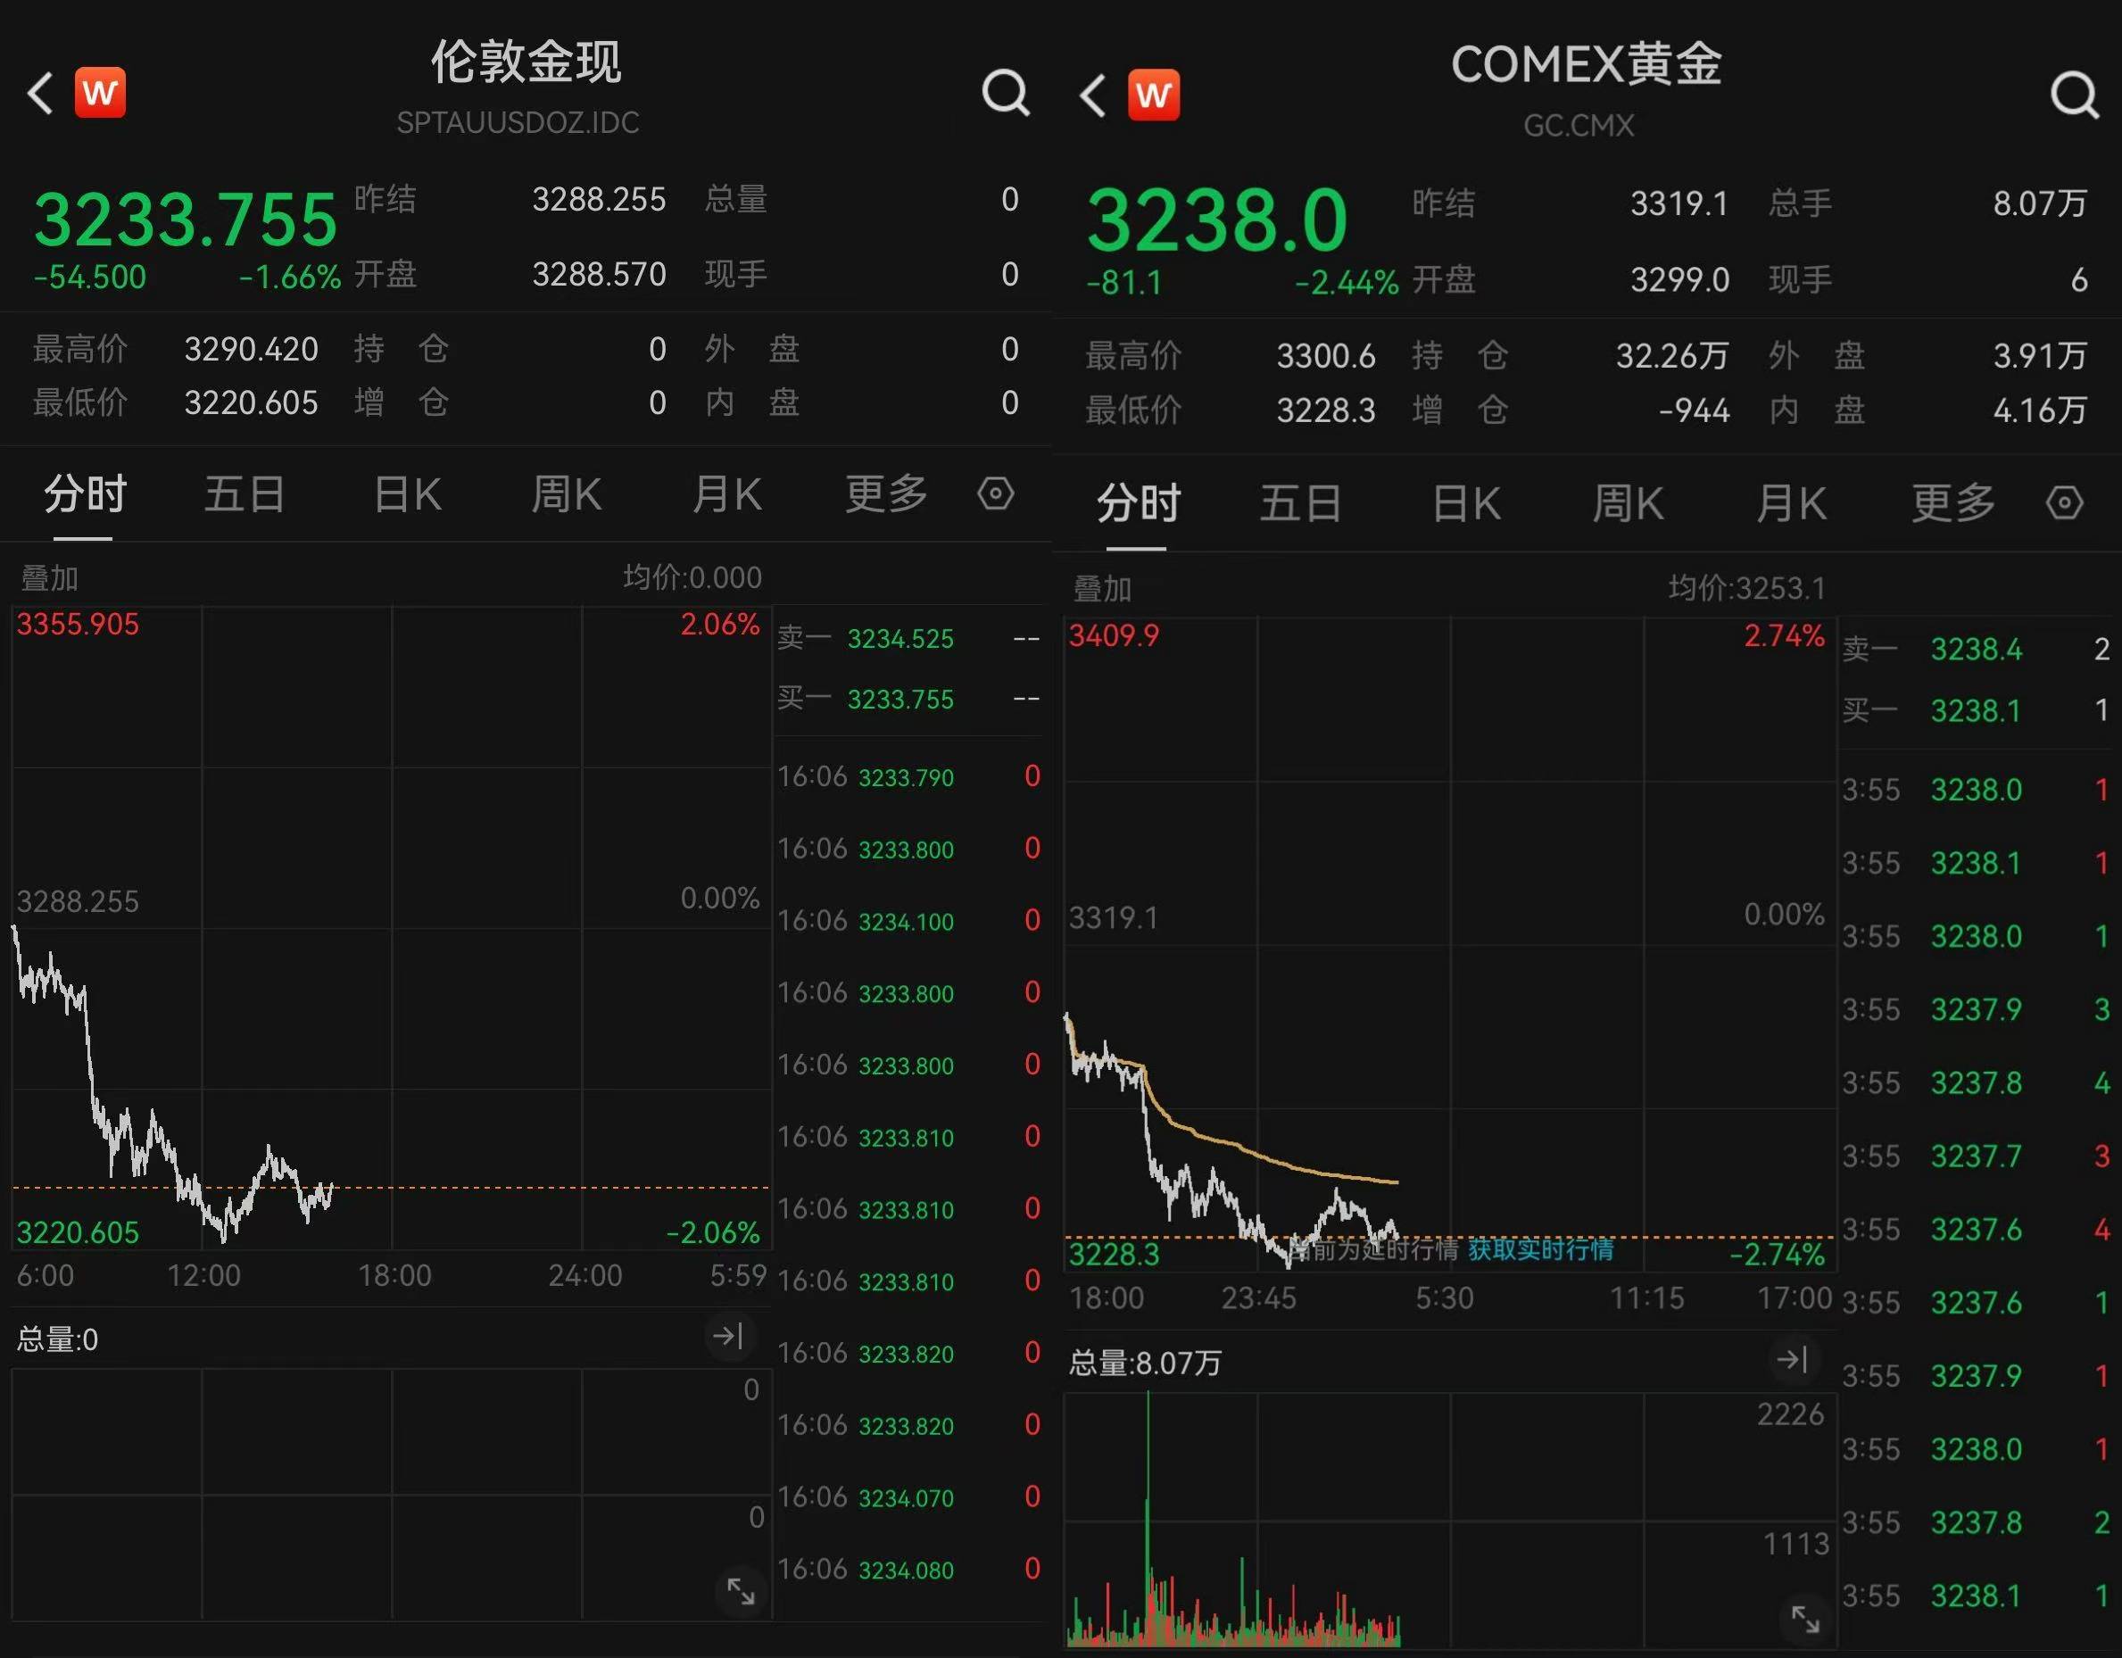The width and height of the screenshot is (2122, 1658).
Task: Tap the back arrow on the 伦敦金现 screen
Action: [x=40, y=92]
